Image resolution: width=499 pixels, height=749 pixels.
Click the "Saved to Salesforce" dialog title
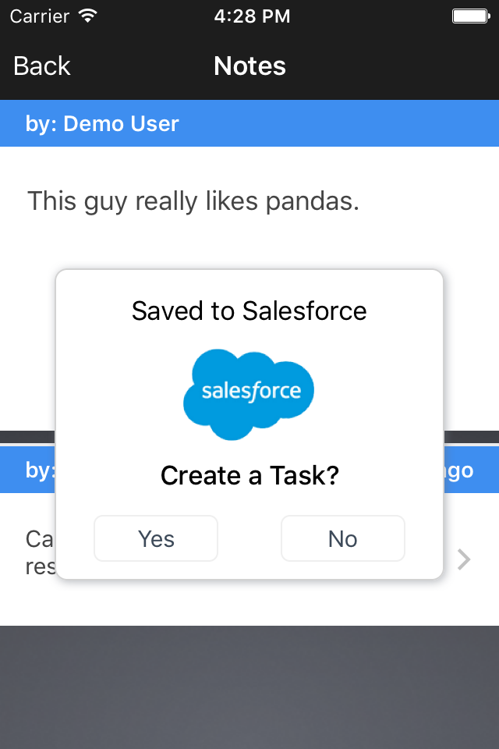249,311
